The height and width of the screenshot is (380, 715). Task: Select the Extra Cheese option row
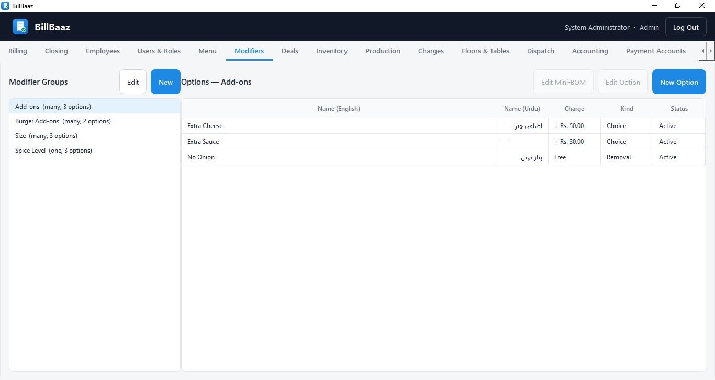pyautogui.click(x=443, y=125)
